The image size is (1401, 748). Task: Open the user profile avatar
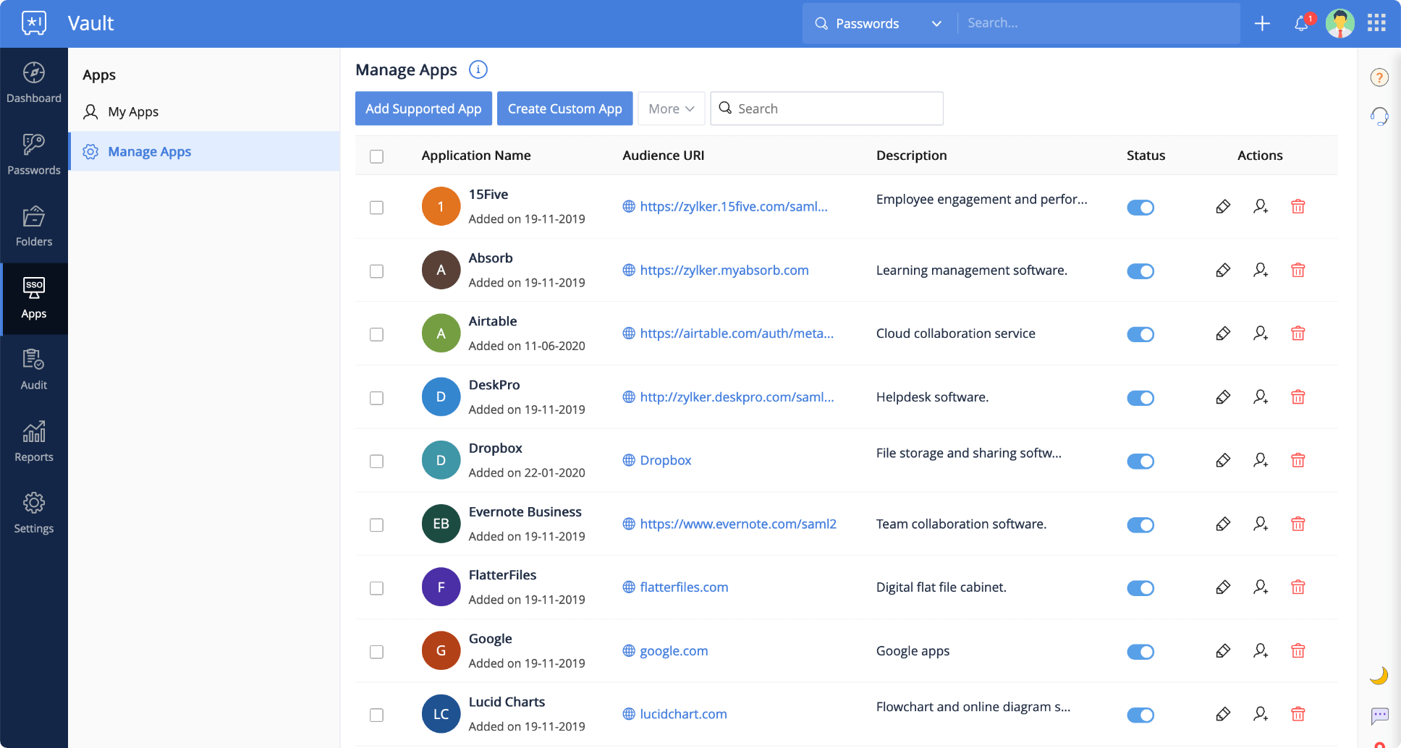click(x=1340, y=23)
